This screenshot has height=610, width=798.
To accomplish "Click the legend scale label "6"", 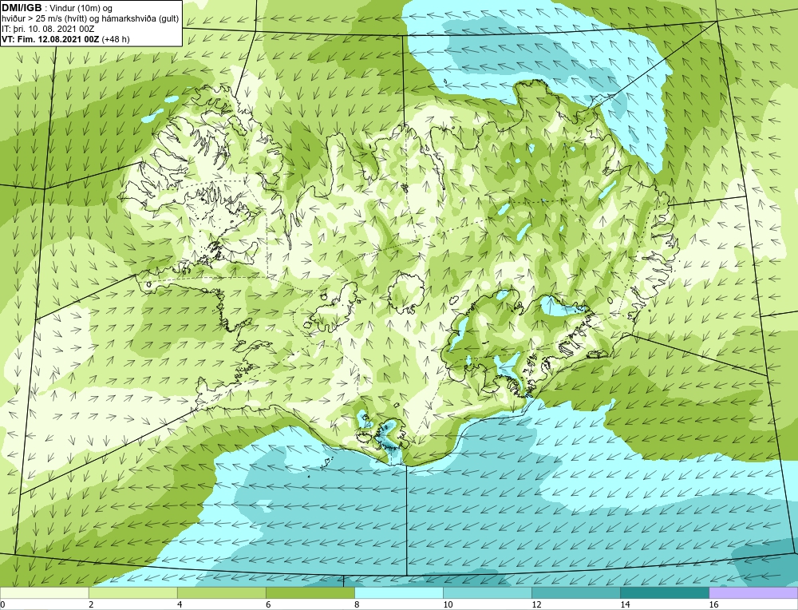I will tap(268, 604).
